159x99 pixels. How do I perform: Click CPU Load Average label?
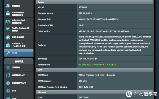[x=52, y=87]
